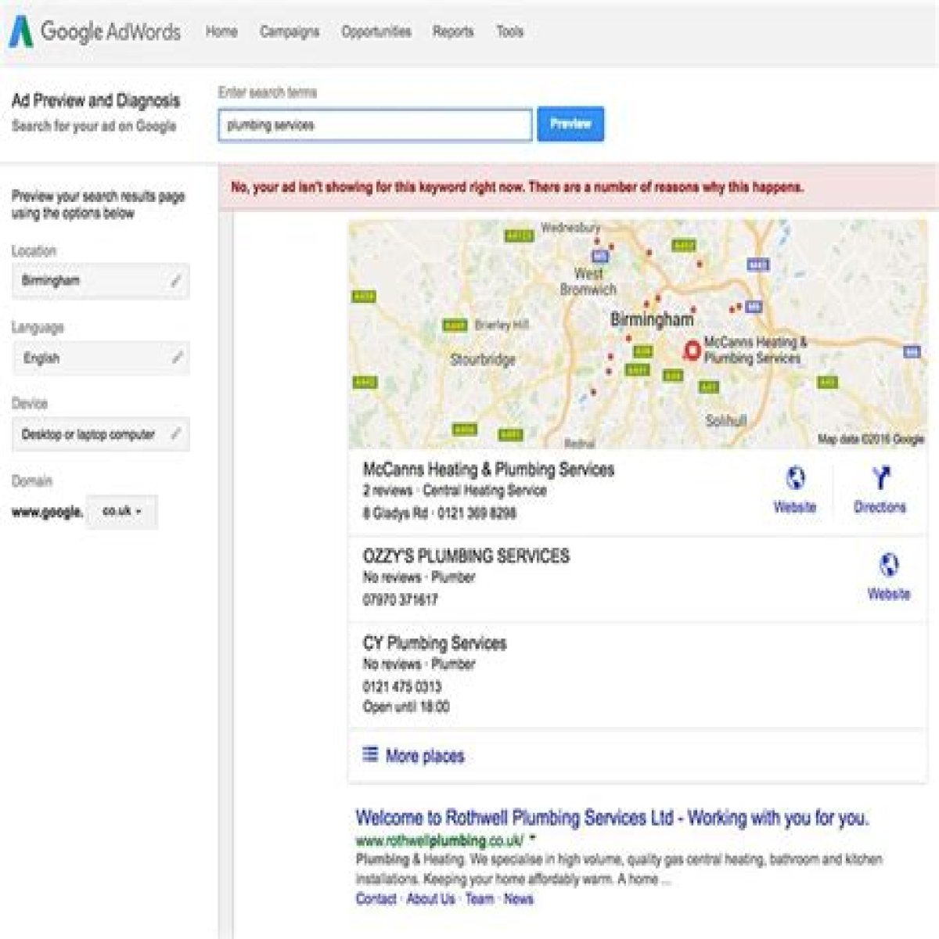Get Directions to McCanns Heating
Screen dimensions: 939x939
tap(880, 490)
